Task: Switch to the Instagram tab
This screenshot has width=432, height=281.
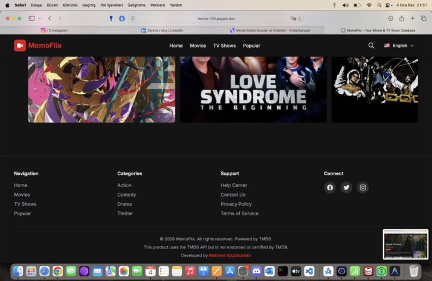Action: point(54,30)
